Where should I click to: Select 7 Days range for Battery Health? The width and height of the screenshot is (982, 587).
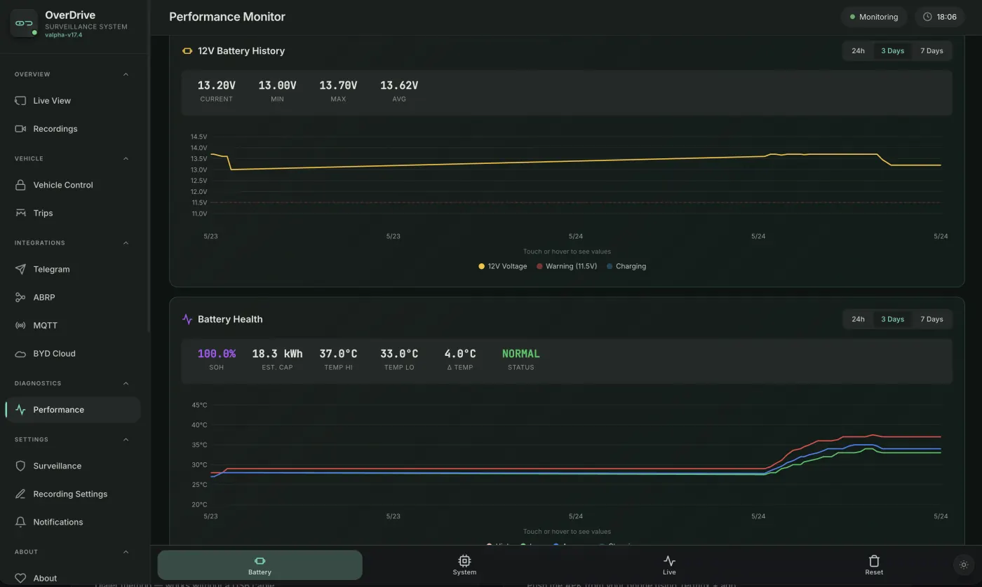click(931, 319)
